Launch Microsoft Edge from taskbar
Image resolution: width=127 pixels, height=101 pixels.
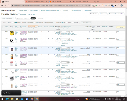point(7,99)
